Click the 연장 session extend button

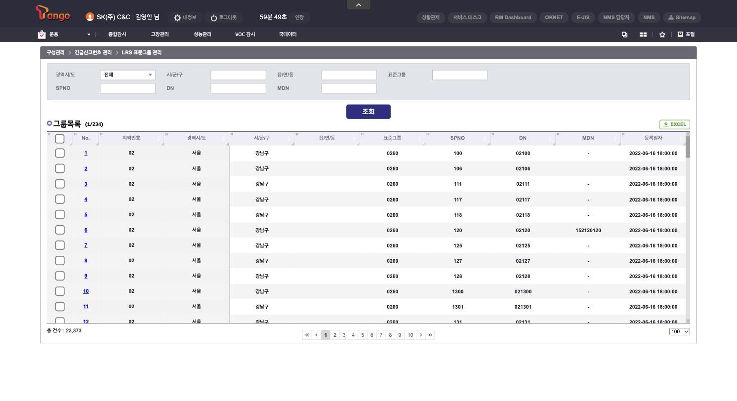(299, 17)
